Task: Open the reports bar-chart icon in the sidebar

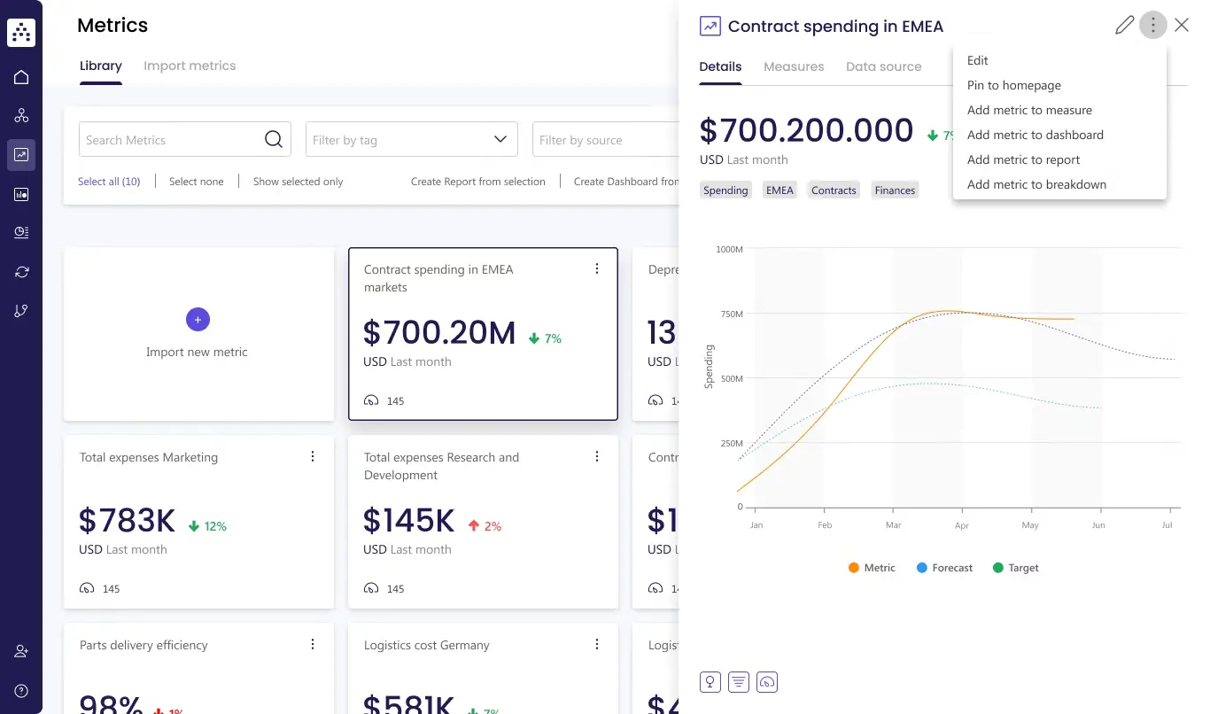Action: 21,194
